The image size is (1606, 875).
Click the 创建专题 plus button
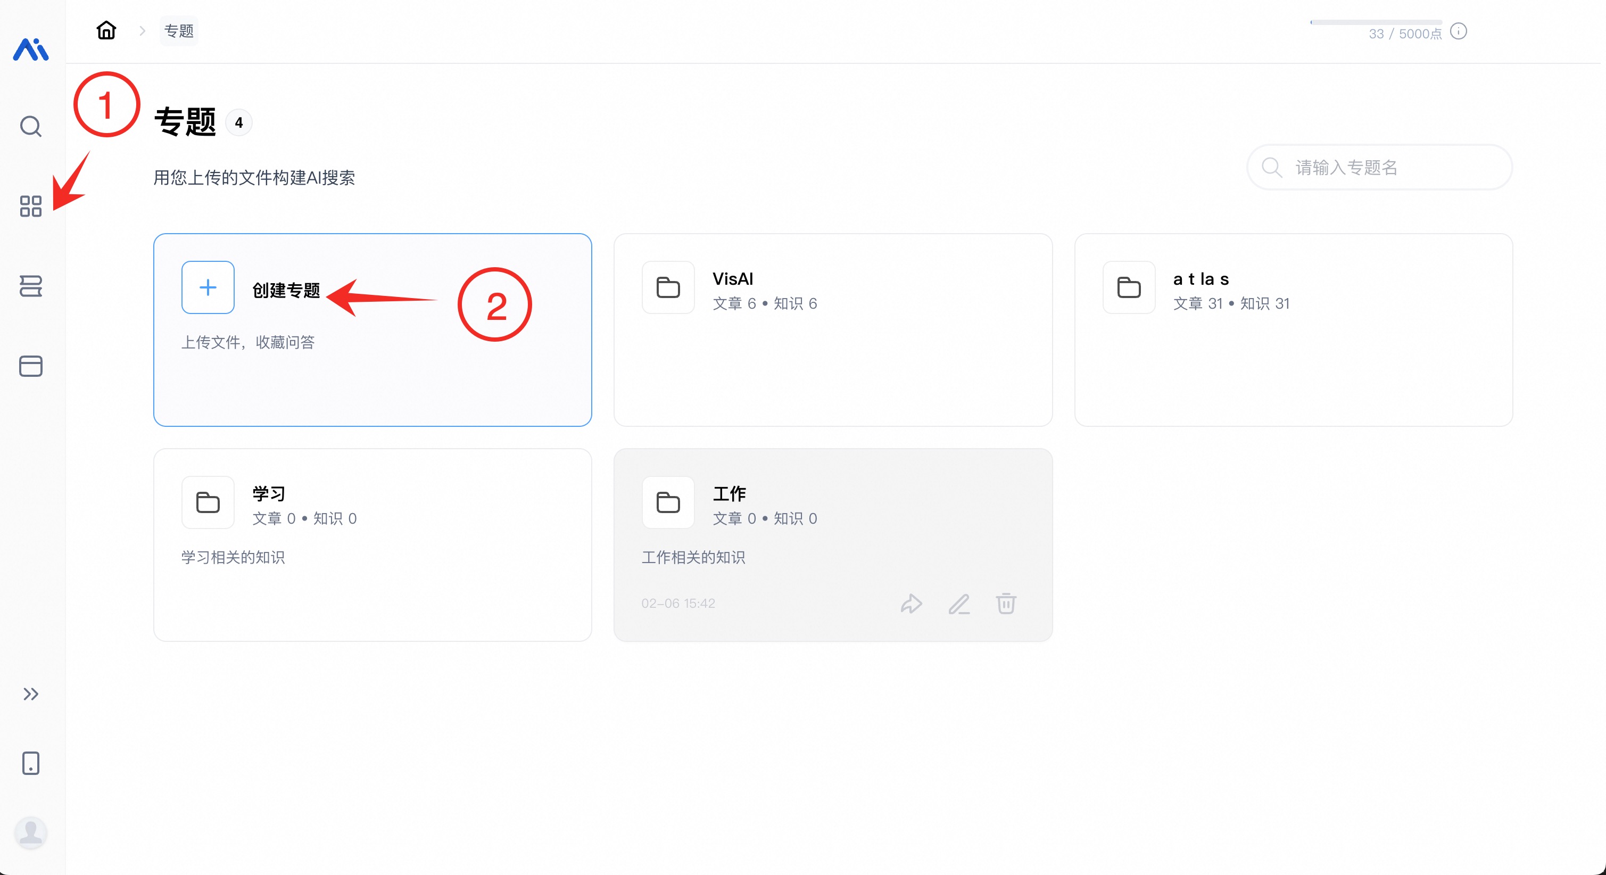pyautogui.click(x=208, y=287)
